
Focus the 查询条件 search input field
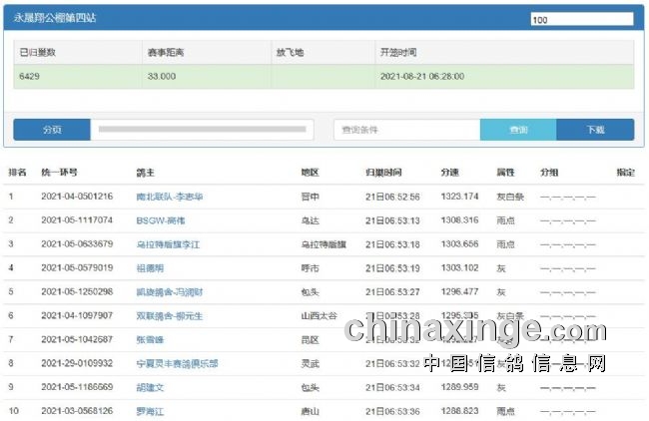(x=406, y=130)
